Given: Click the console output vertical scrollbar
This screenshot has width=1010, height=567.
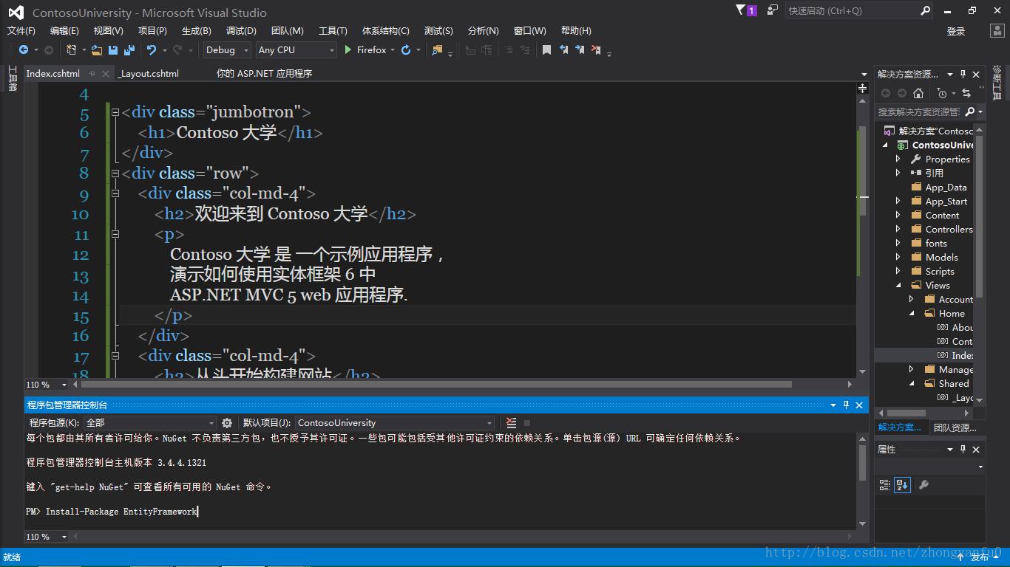Looking at the screenshot, I should tap(862, 463).
